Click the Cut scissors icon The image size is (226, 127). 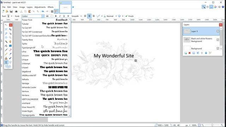coord(21,11)
